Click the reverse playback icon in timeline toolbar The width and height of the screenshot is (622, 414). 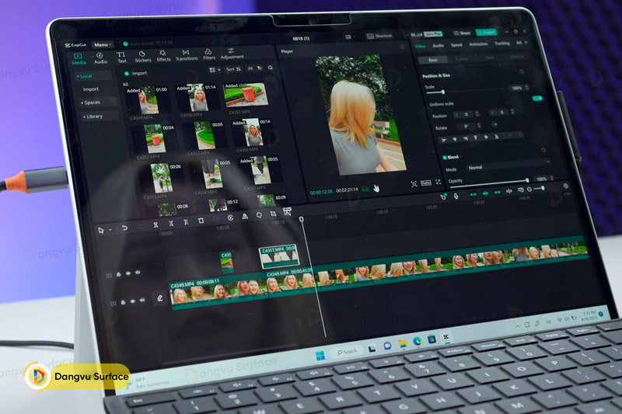[x=230, y=217]
